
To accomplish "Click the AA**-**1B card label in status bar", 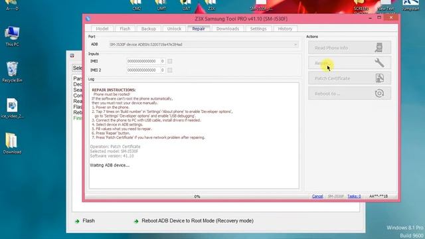I will point(379,197).
